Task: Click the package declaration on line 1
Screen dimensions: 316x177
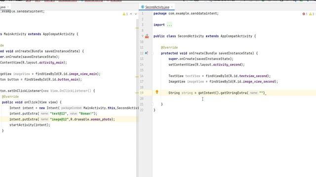Action: point(186,14)
